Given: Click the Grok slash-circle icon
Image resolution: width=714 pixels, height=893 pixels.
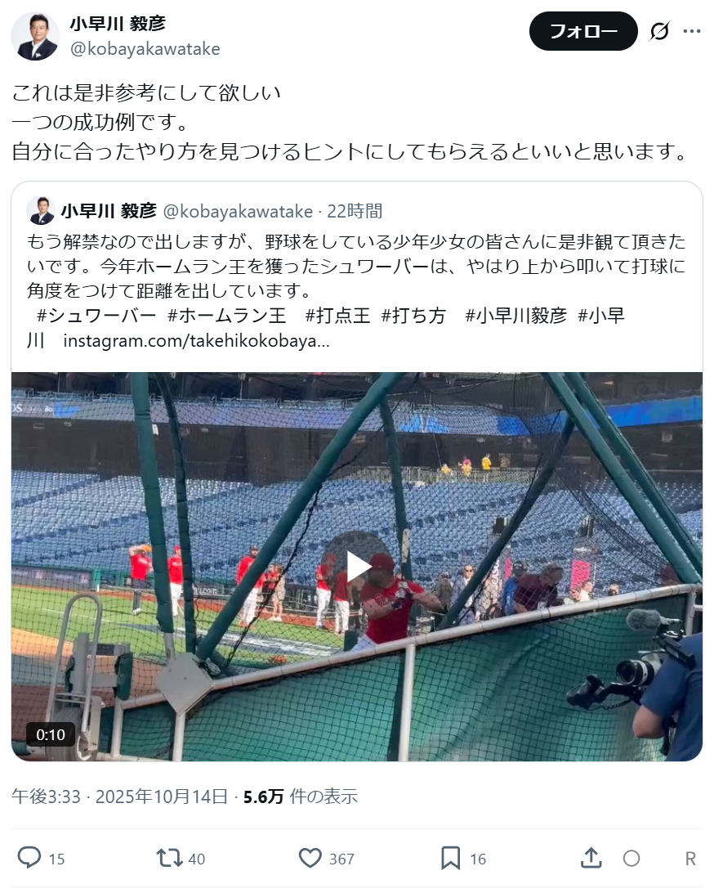Looking at the screenshot, I should (x=659, y=31).
